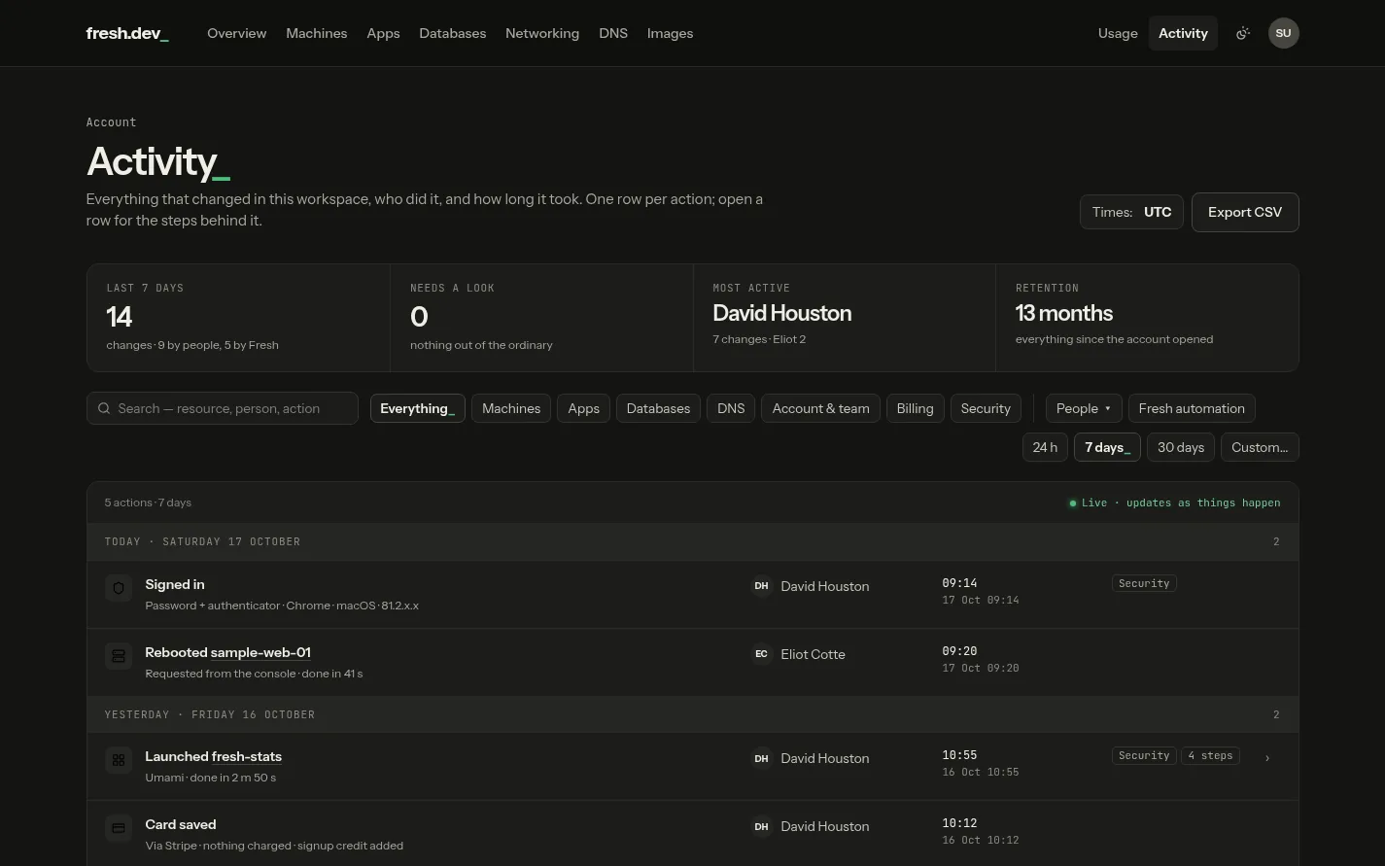Click the server icon beside Rebooted sample-web-01
Viewport: 1385px width, 866px height.
[x=119, y=655]
